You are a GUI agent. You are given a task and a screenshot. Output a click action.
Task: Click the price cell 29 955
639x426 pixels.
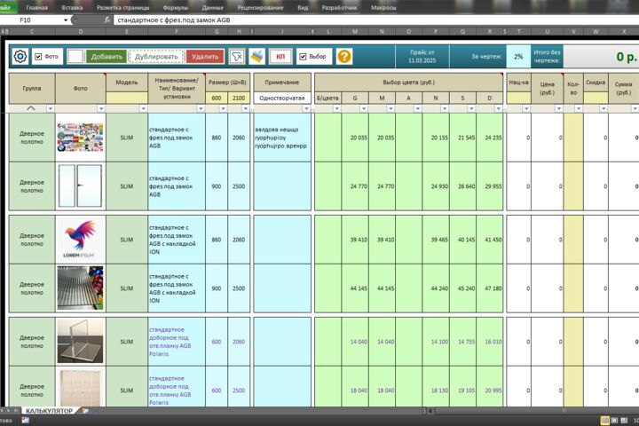pos(489,186)
